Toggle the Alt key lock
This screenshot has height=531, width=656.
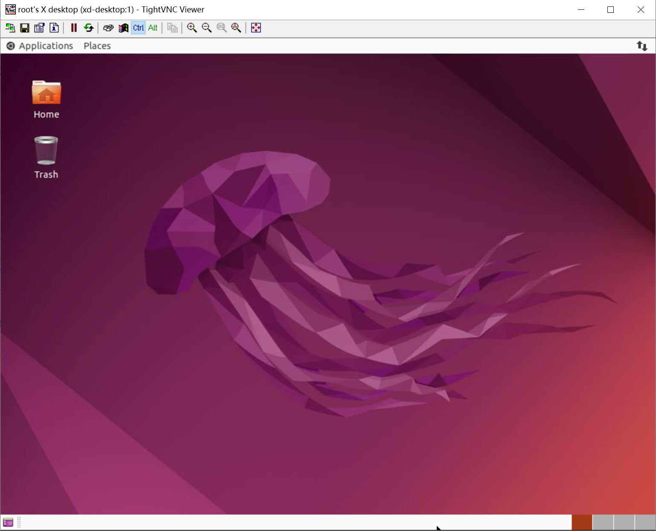coord(153,28)
